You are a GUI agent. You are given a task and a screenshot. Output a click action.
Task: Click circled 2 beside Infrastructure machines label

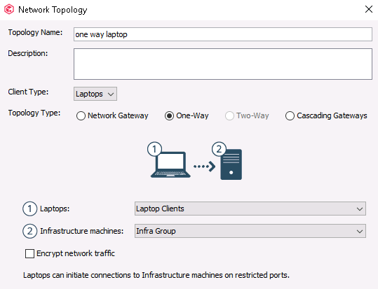29,231
